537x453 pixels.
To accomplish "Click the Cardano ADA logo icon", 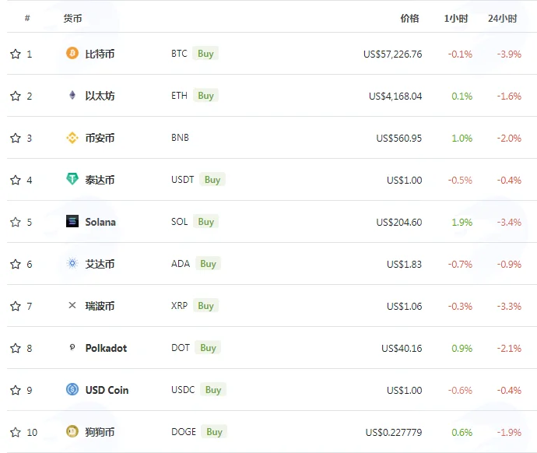I will tap(72, 263).
